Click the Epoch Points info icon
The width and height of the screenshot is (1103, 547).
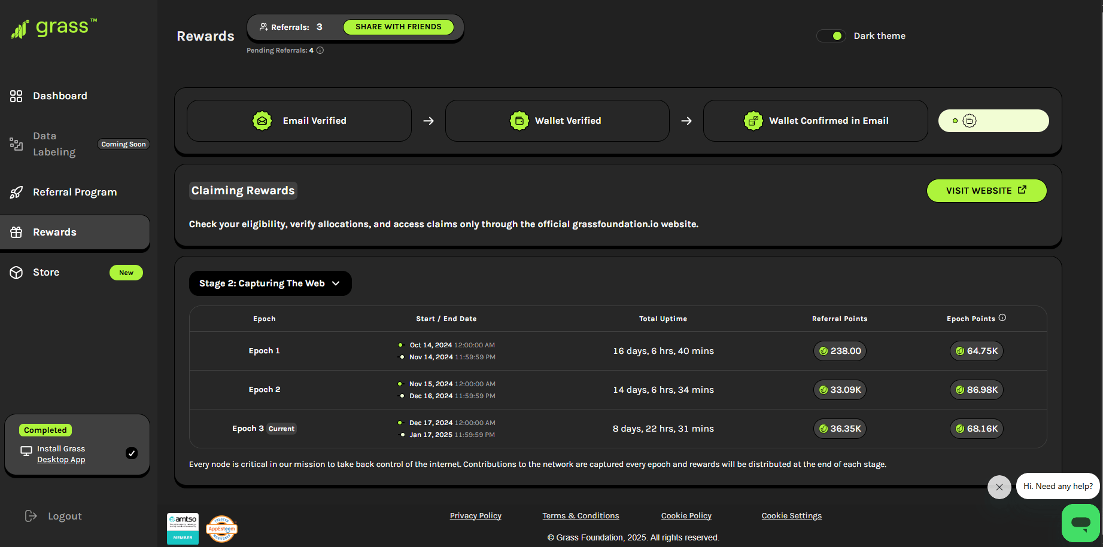(1002, 318)
